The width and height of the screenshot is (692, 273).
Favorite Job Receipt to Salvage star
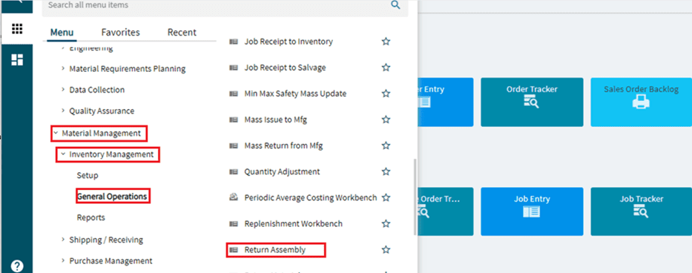pos(386,68)
